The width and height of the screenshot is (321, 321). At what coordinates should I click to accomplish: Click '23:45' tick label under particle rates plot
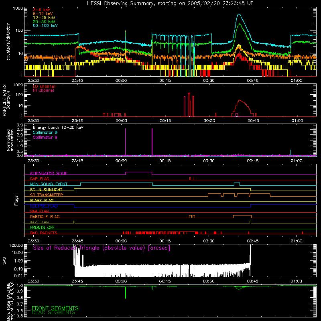pyautogui.click(x=77, y=121)
